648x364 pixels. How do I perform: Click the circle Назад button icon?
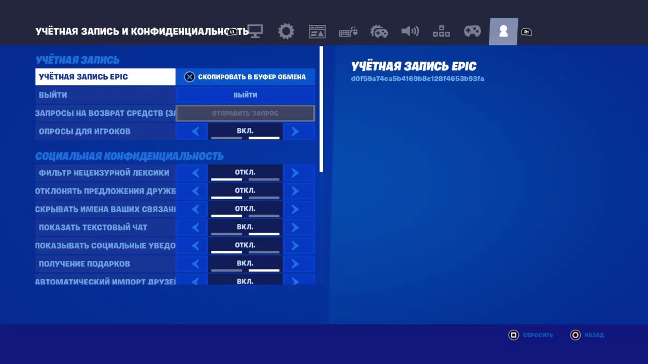(575, 335)
